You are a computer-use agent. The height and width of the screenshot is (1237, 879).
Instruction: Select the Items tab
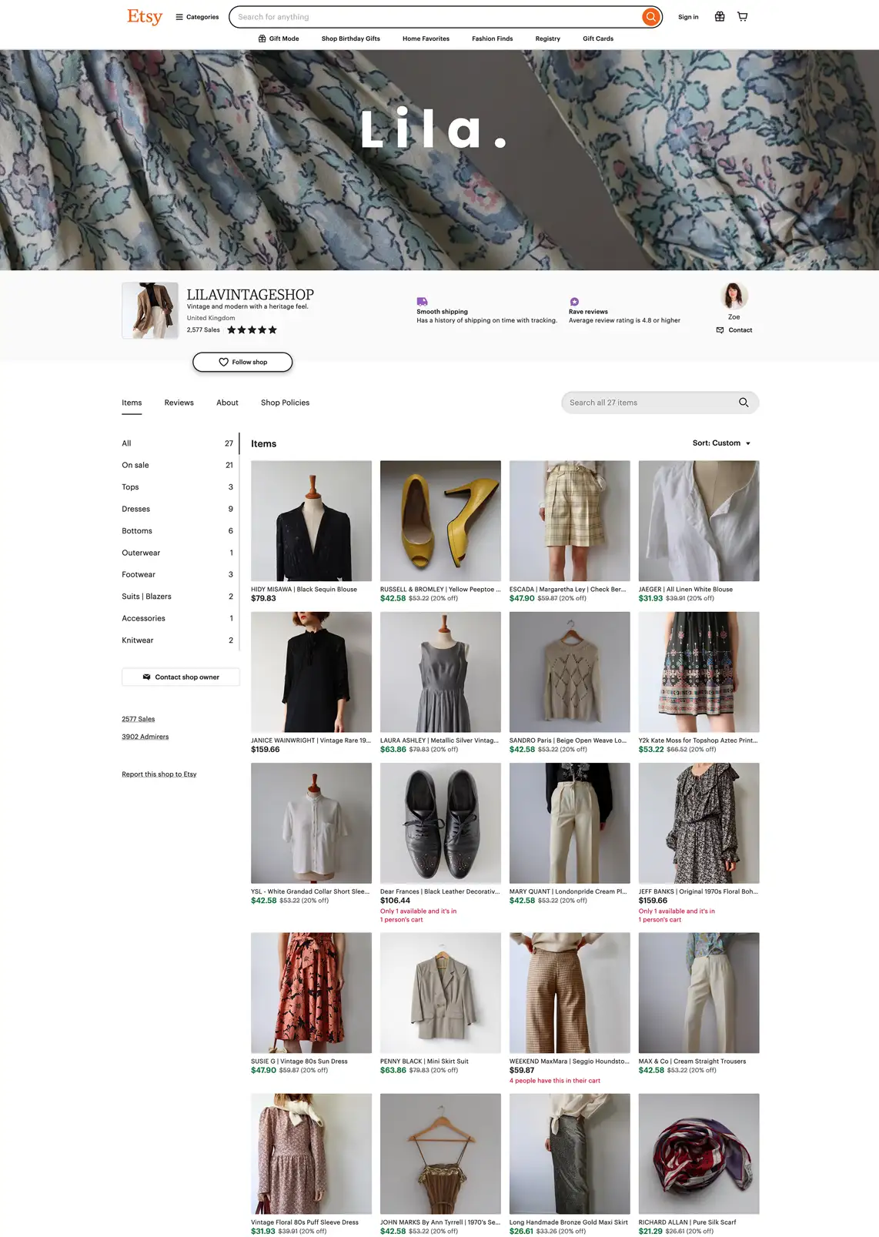(x=132, y=403)
